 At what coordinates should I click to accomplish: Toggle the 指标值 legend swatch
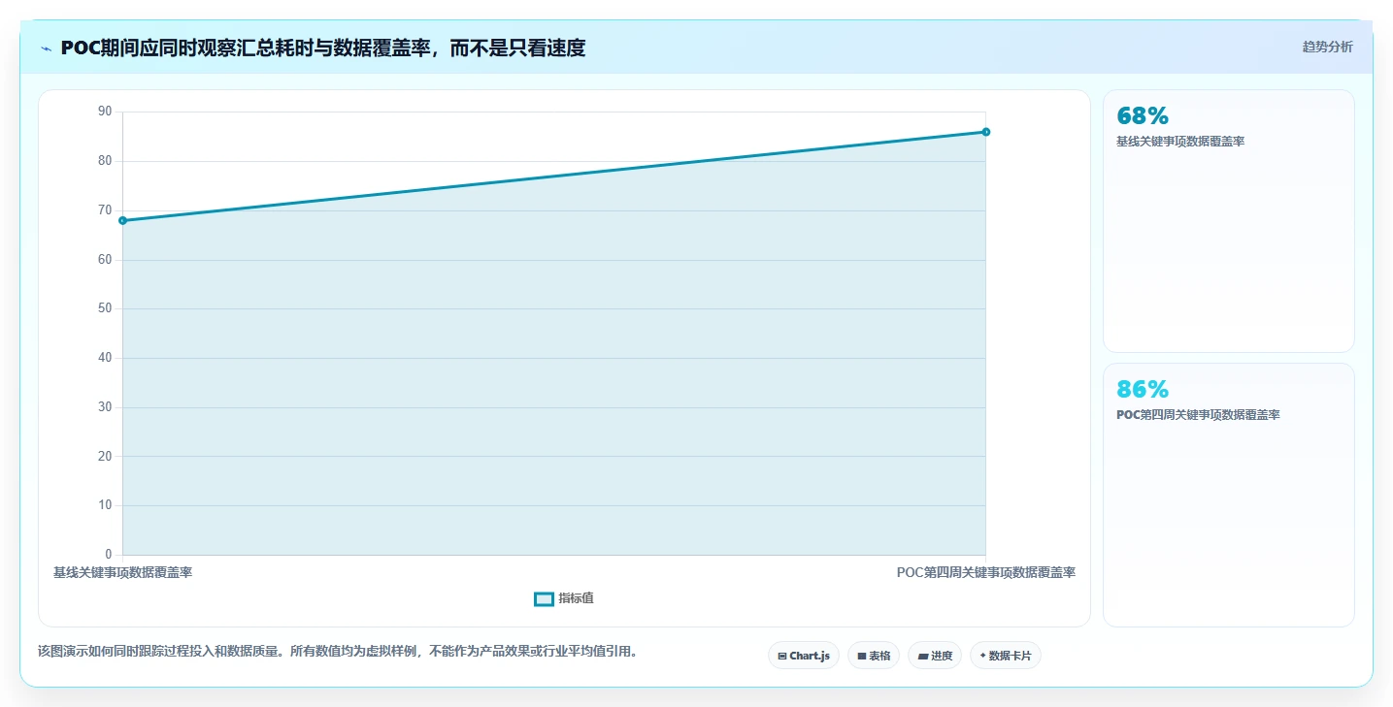[544, 598]
